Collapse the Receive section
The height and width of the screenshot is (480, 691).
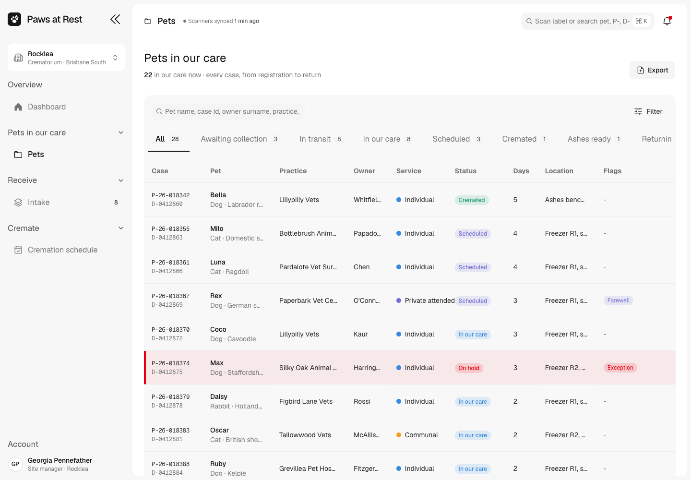(121, 180)
